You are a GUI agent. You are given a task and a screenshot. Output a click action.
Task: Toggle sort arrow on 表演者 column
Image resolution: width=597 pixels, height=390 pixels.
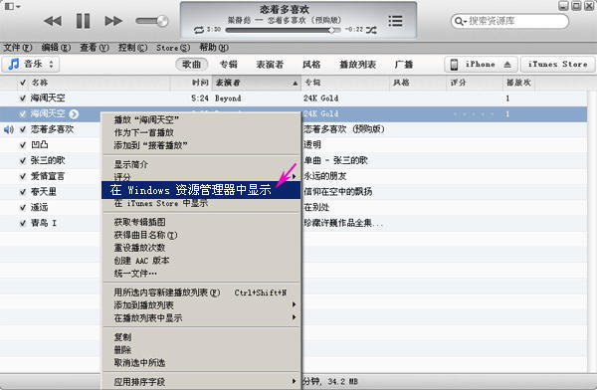coord(296,83)
